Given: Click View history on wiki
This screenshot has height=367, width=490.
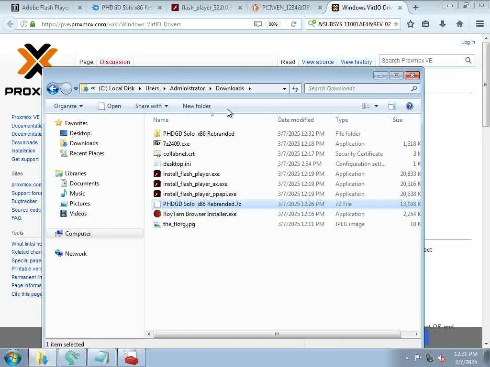Looking at the screenshot, I should coord(356,62).
